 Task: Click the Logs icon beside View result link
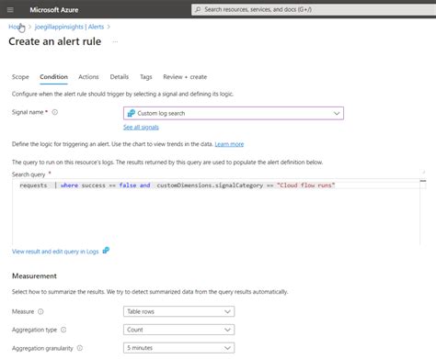click(x=106, y=251)
